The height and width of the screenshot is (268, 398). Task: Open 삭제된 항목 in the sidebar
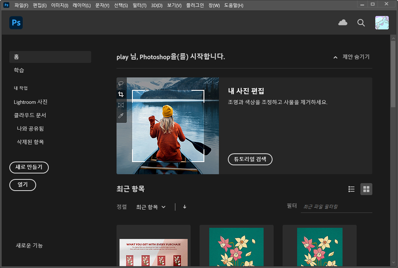click(x=31, y=142)
